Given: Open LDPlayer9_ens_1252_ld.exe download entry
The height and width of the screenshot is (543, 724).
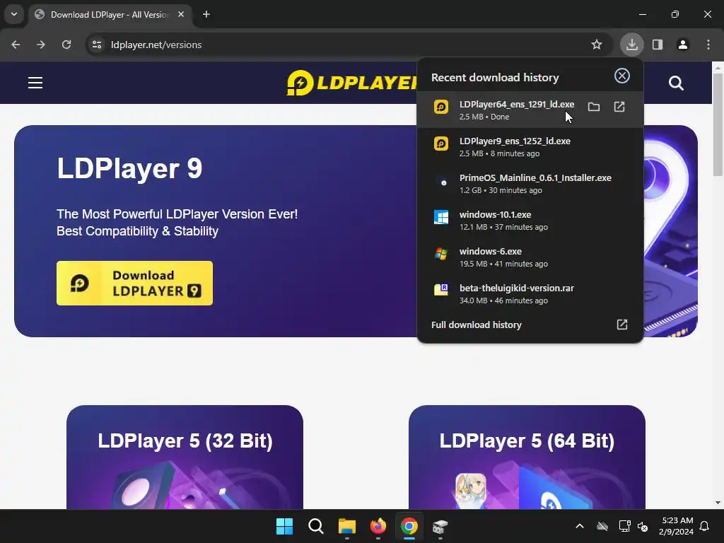Looking at the screenshot, I should coord(530,147).
